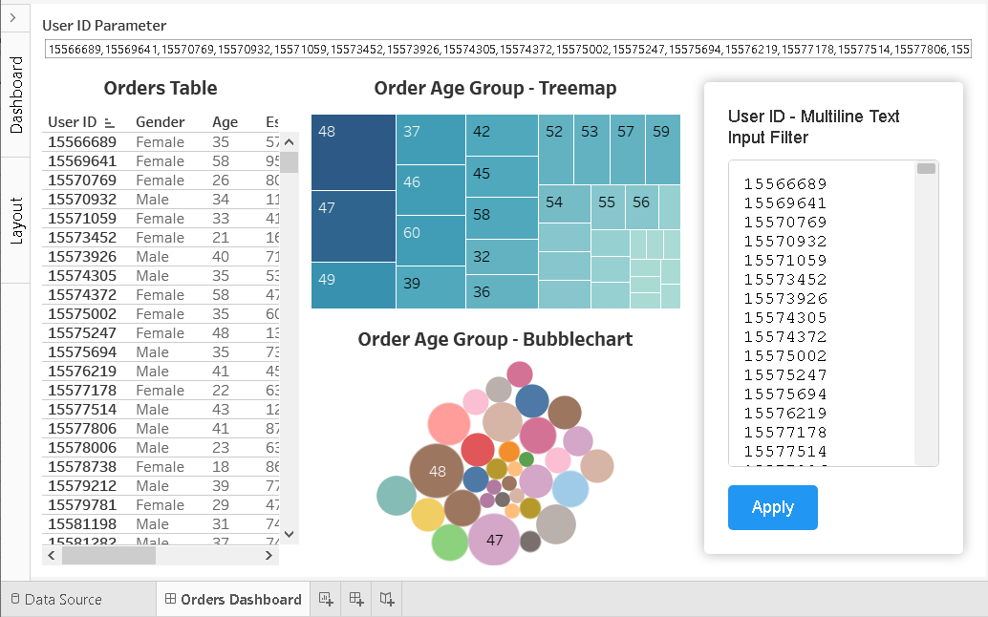Select treemap tile 39

pyautogui.click(x=431, y=287)
